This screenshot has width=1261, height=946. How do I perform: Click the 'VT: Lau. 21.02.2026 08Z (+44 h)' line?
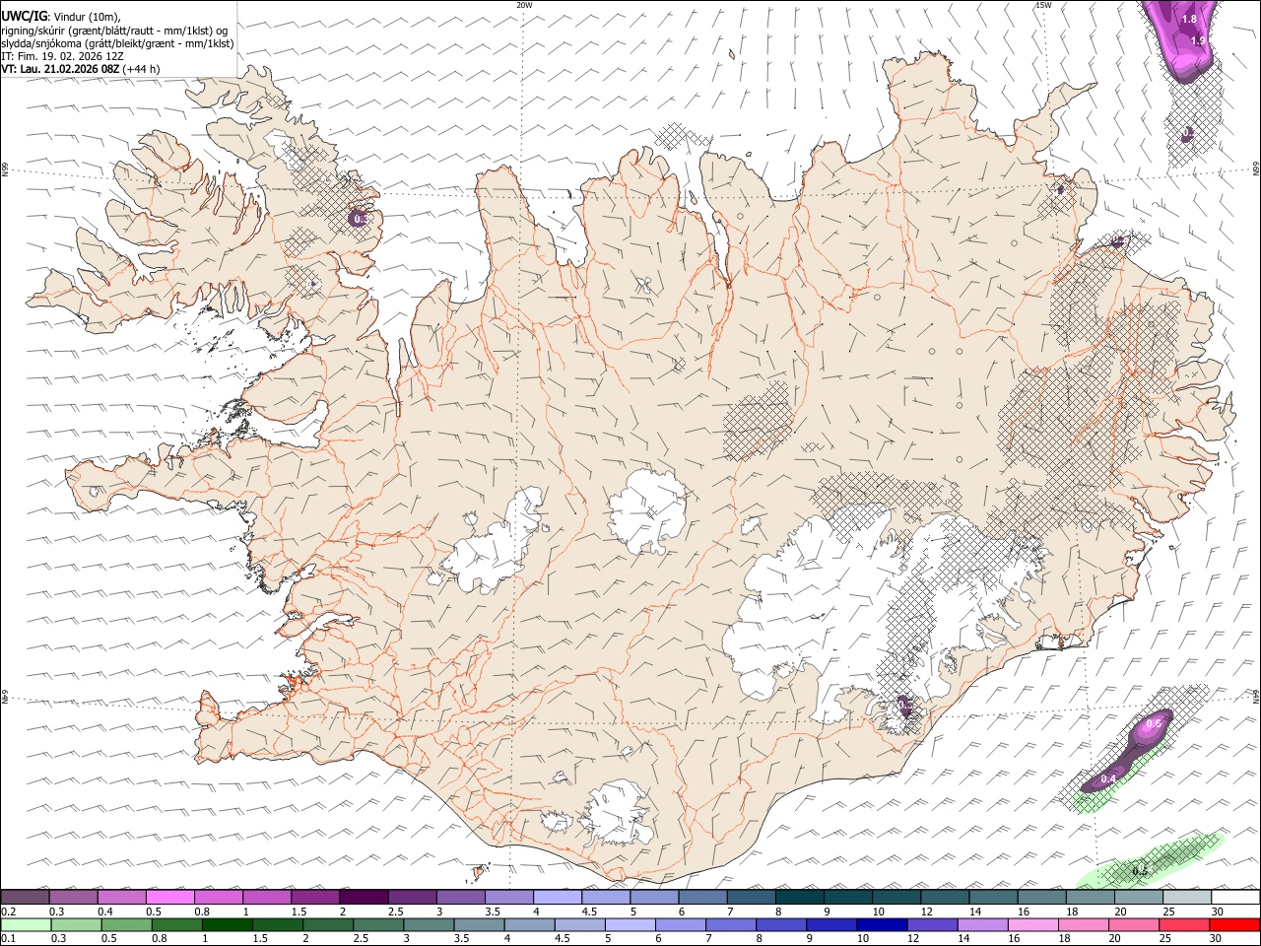tap(81, 69)
